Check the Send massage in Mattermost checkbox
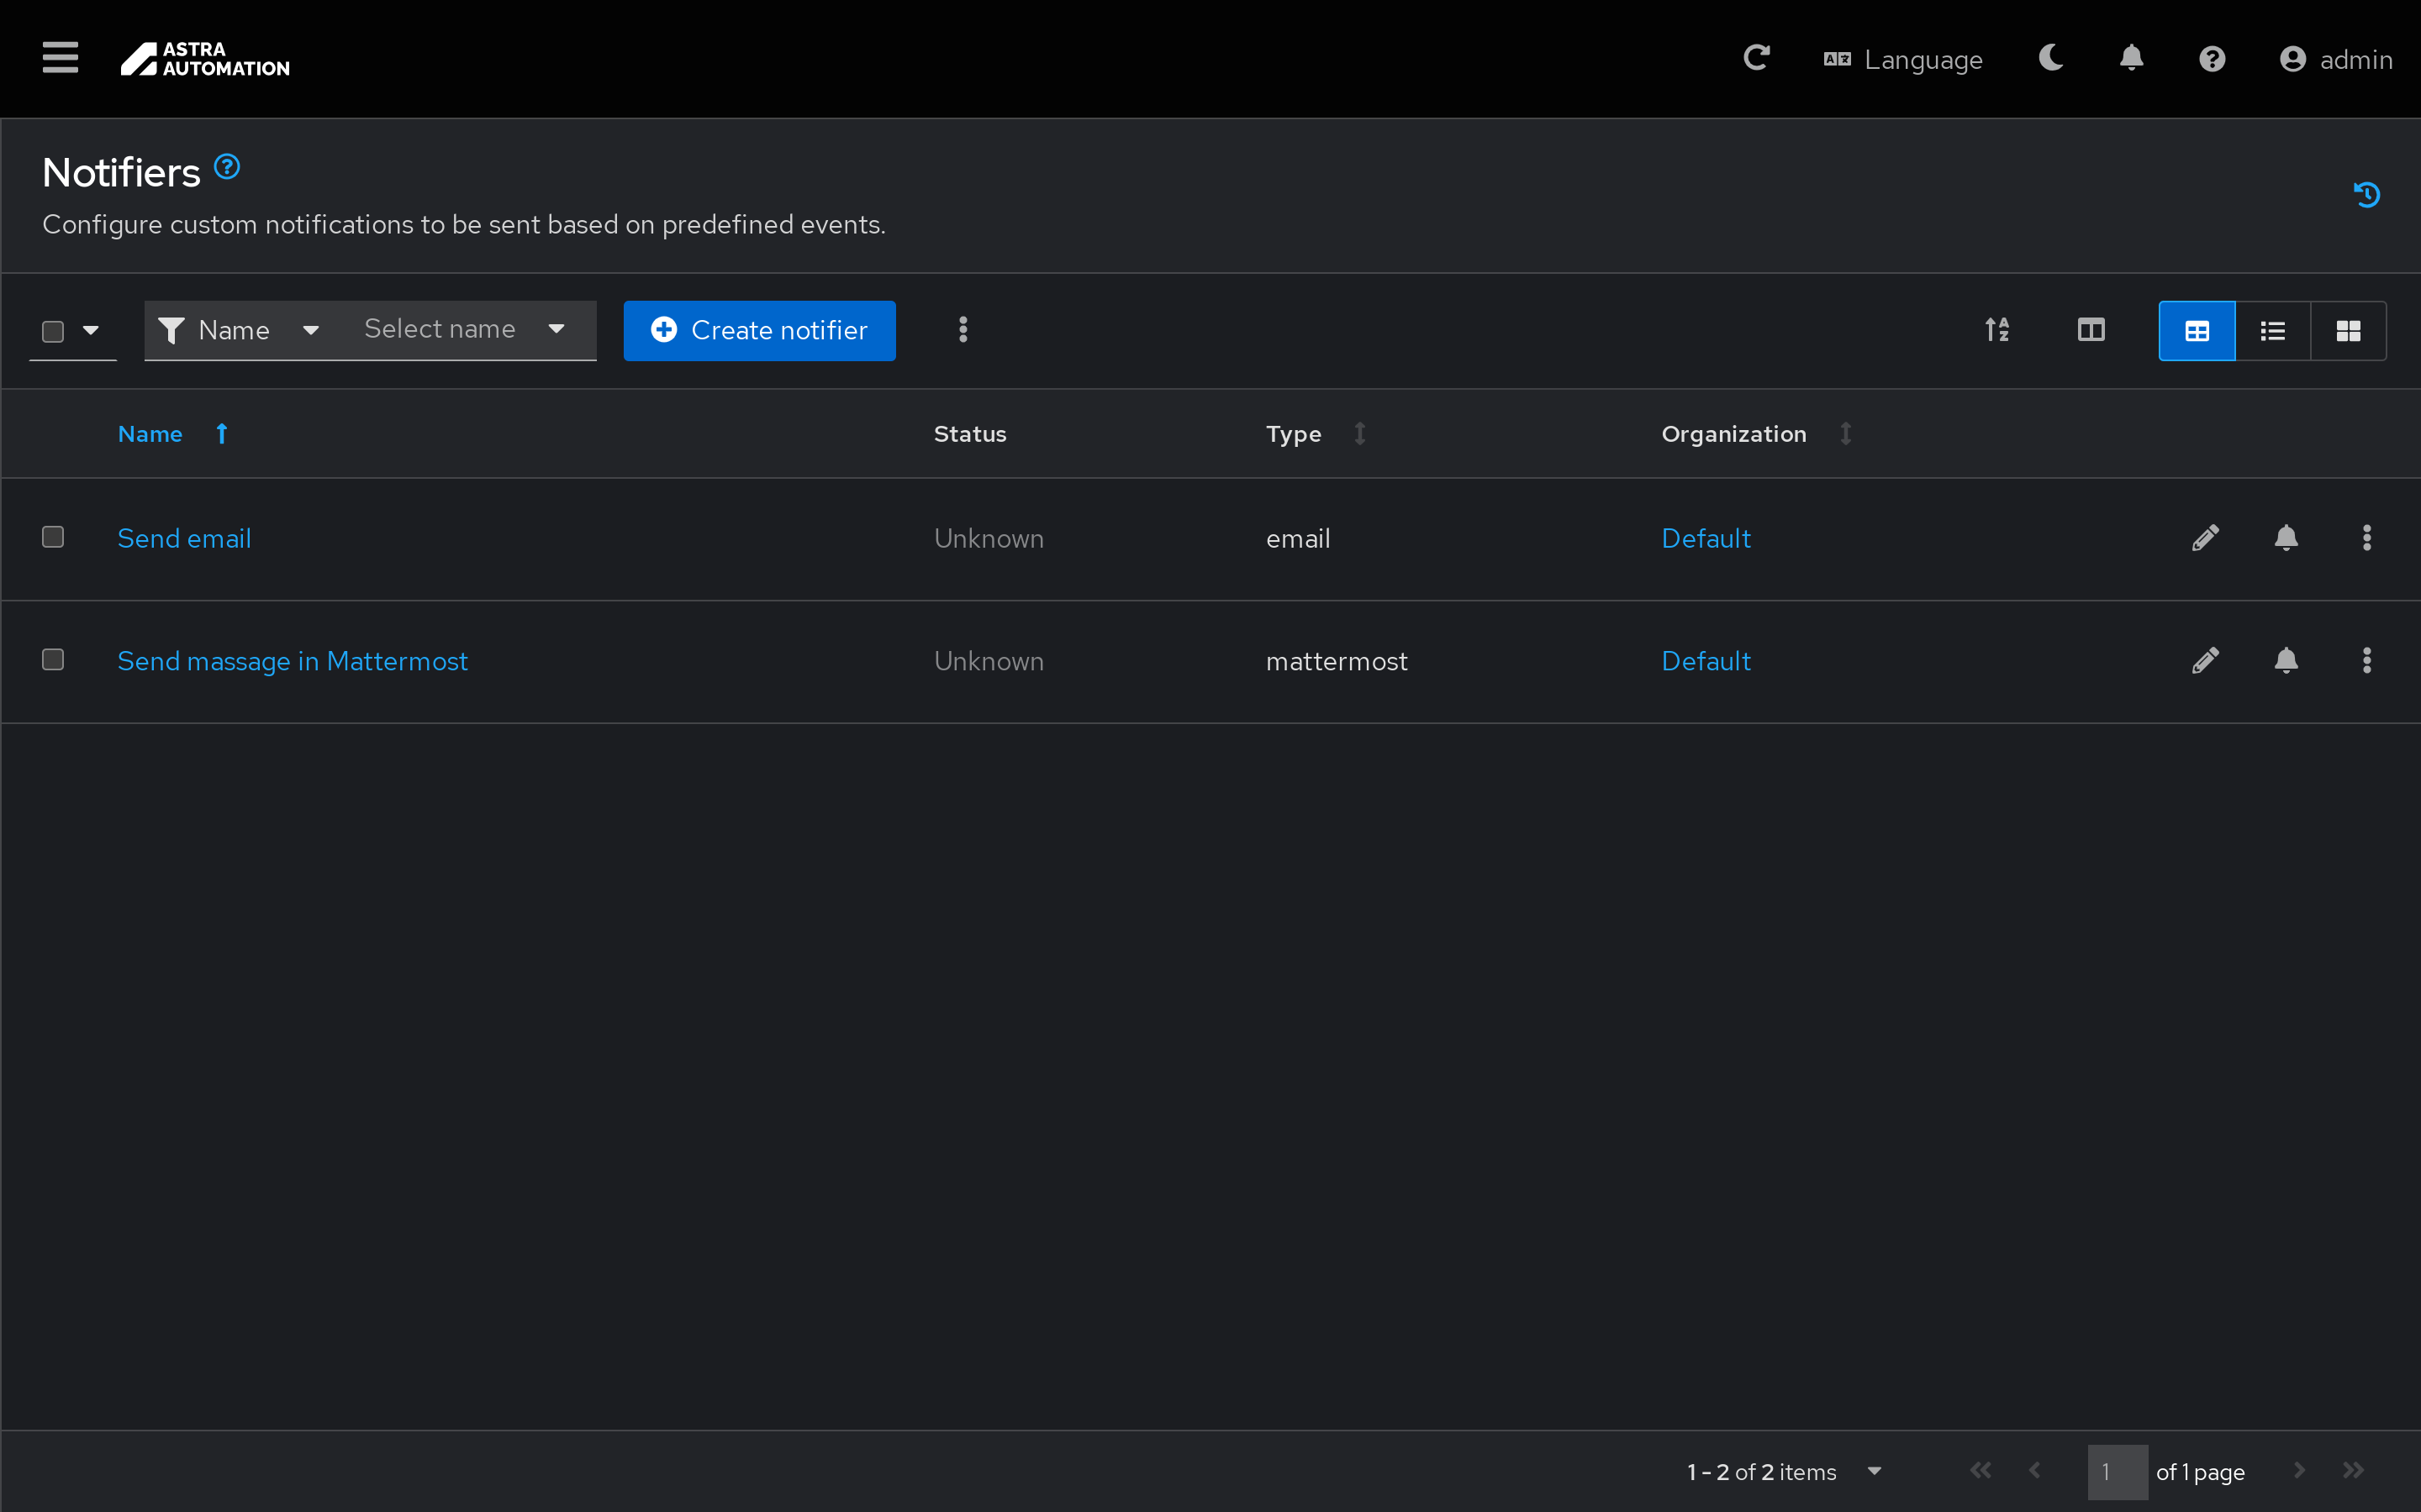The image size is (2421, 1512). tap(53, 660)
